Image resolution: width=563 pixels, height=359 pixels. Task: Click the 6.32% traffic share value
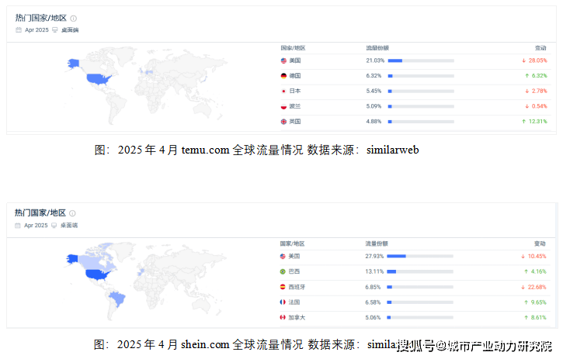[374, 76]
